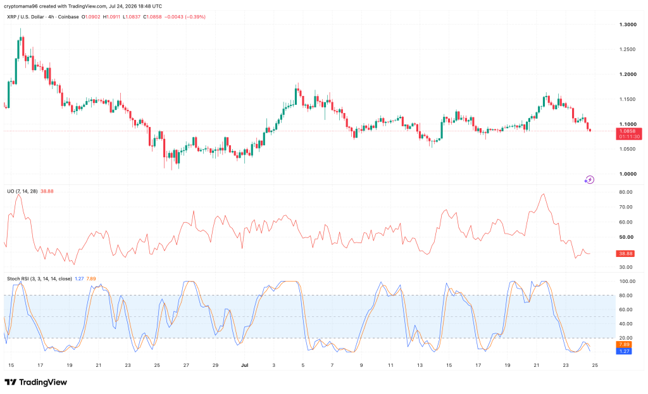Click the orange 7.89 axis label
The height and width of the screenshot is (394, 648).
click(x=624, y=345)
